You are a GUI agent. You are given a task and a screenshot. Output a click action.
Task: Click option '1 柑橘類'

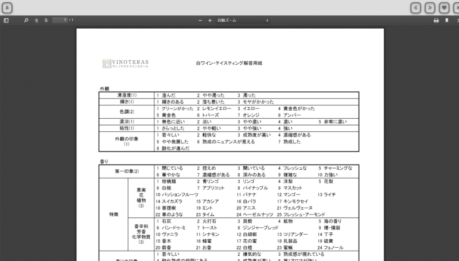tap(165, 181)
